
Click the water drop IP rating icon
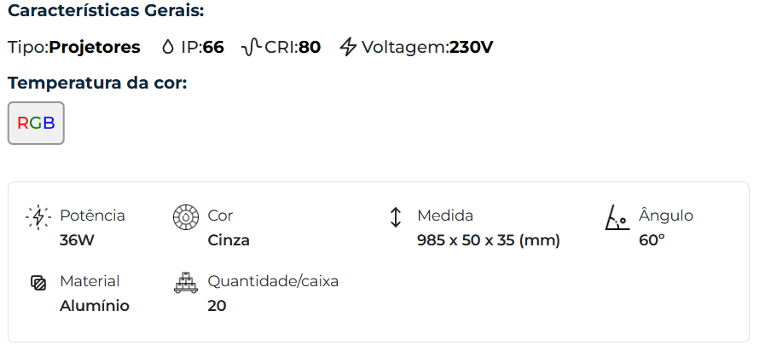167,47
